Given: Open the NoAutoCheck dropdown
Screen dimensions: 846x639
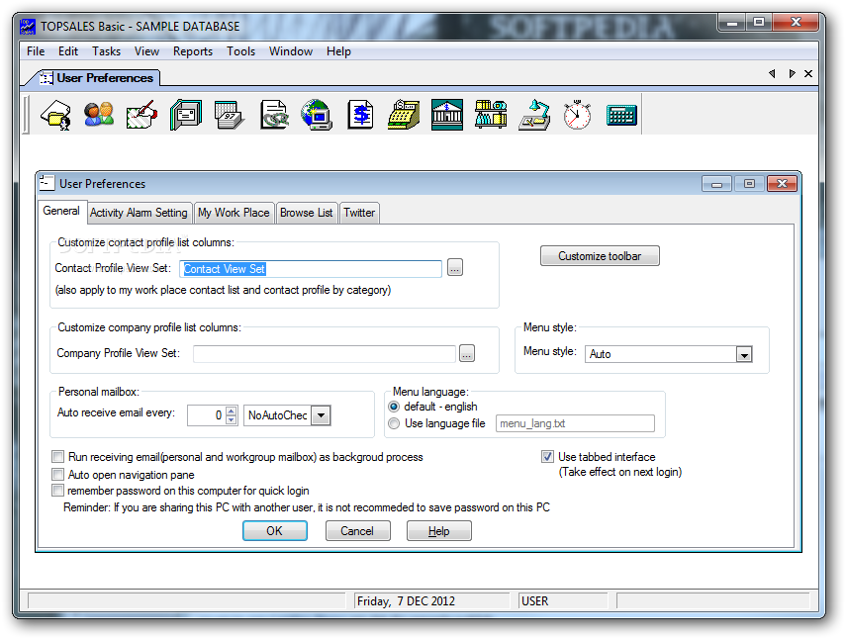Looking at the screenshot, I should pos(321,415).
